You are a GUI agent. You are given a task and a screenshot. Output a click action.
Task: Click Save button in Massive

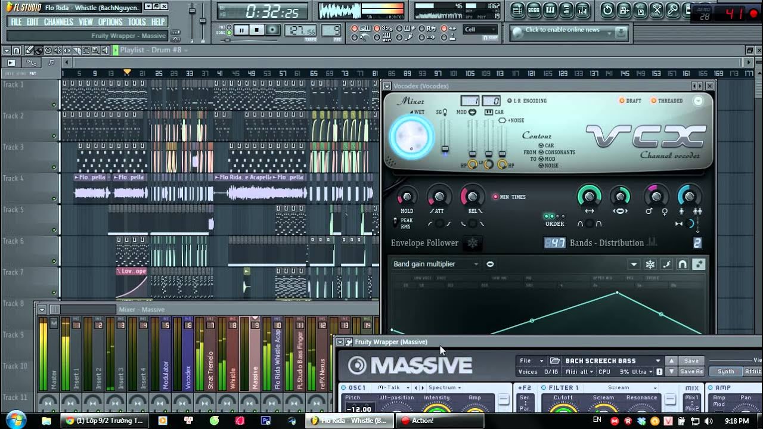point(691,360)
